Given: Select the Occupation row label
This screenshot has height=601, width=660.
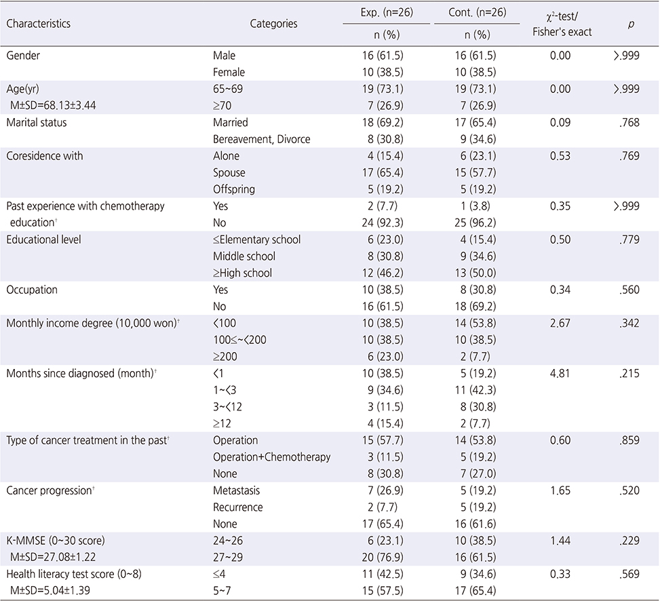Looking at the screenshot, I should [32, 290].
